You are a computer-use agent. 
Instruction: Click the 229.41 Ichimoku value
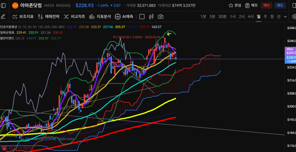(x=21, y=32)
